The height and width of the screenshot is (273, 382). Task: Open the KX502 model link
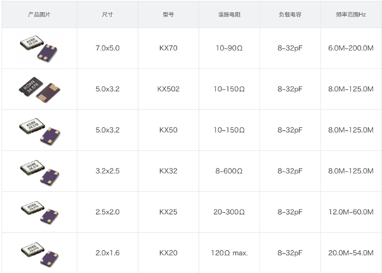point(168,89)
